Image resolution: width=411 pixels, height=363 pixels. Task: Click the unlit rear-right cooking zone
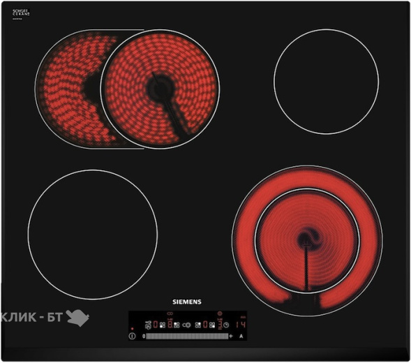(x=327, y=82)
